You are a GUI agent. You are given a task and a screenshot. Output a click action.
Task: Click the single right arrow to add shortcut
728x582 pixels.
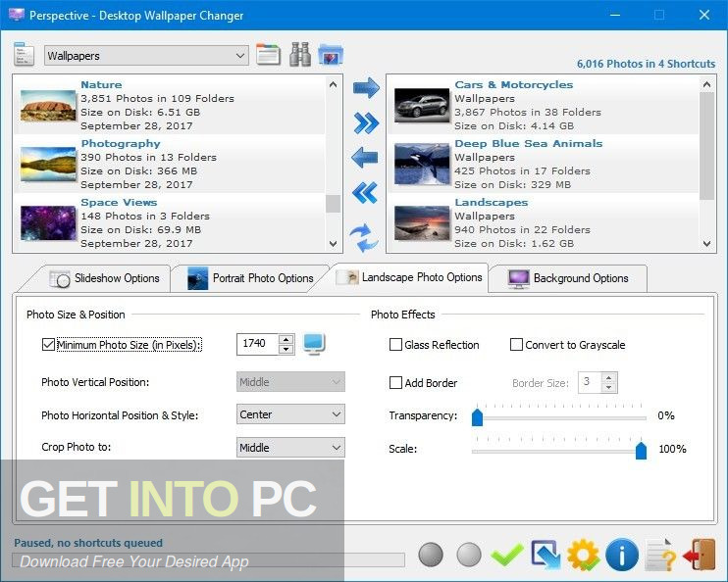(x=366, y=87)
